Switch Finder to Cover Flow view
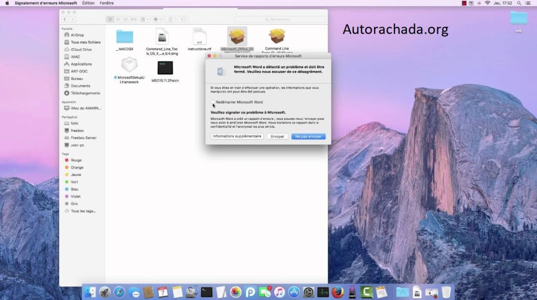Screen dimensions: 537x300 point(134,19)
